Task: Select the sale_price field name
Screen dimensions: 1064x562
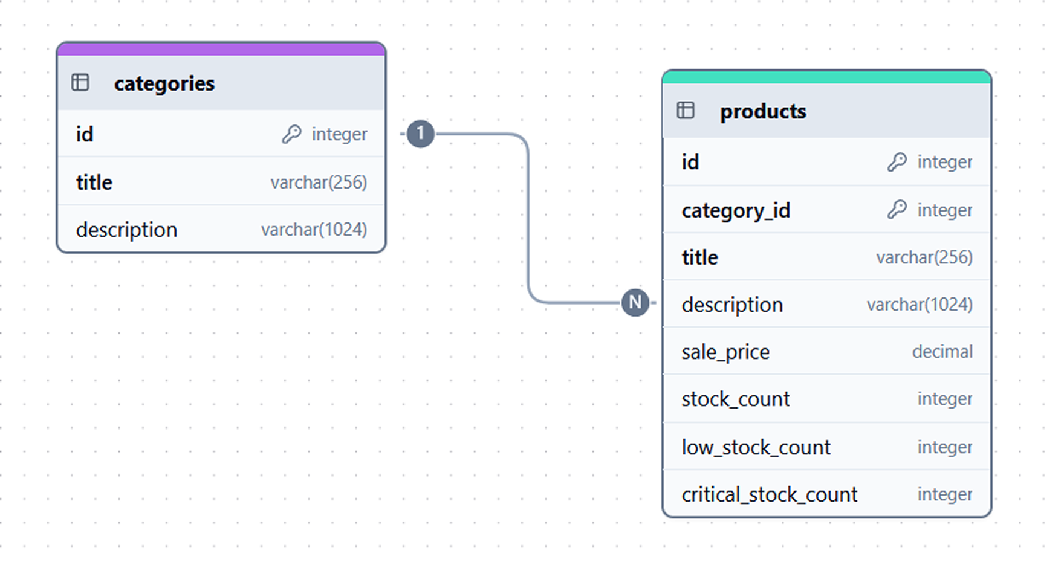Action: coord(726,352)
